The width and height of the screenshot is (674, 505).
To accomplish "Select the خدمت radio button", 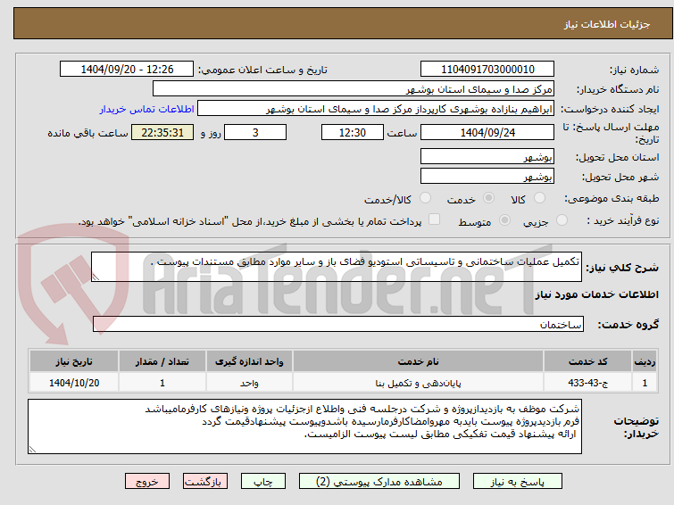I will tap(488, 198).
